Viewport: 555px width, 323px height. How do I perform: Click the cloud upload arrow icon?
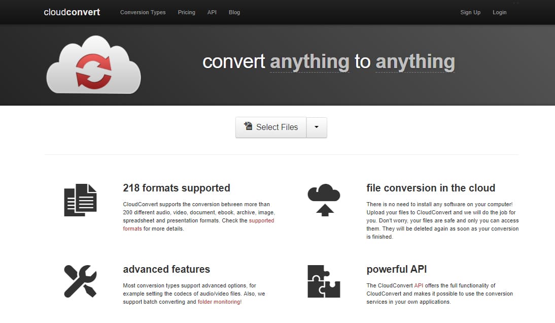[x=324, y=200]
